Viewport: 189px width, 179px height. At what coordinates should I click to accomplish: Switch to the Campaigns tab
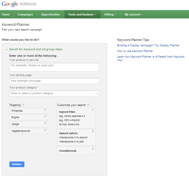click(25, 15)
